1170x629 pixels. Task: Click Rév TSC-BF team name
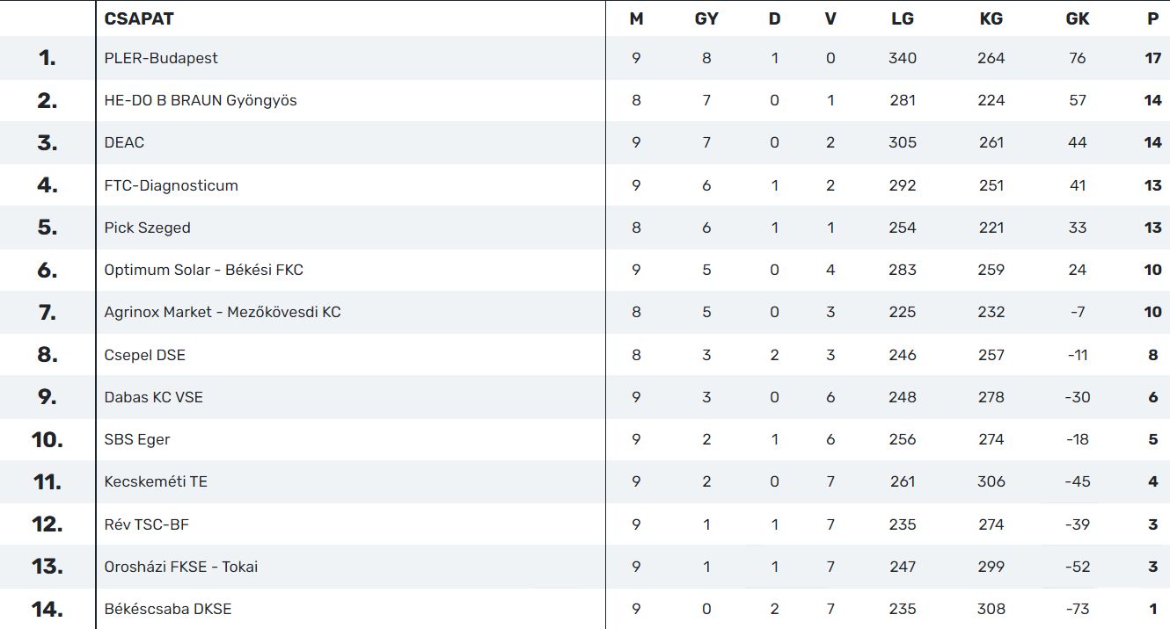(146, 524)
